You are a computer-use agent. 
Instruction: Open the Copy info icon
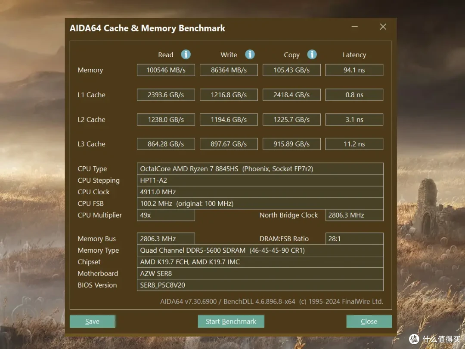312,55
